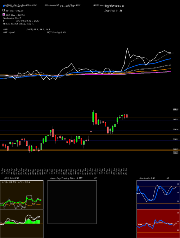Image resolution: width=180 pixels, height=238 pixels.
Task: Click the RSI 14/5 values text
Action: 28,21
